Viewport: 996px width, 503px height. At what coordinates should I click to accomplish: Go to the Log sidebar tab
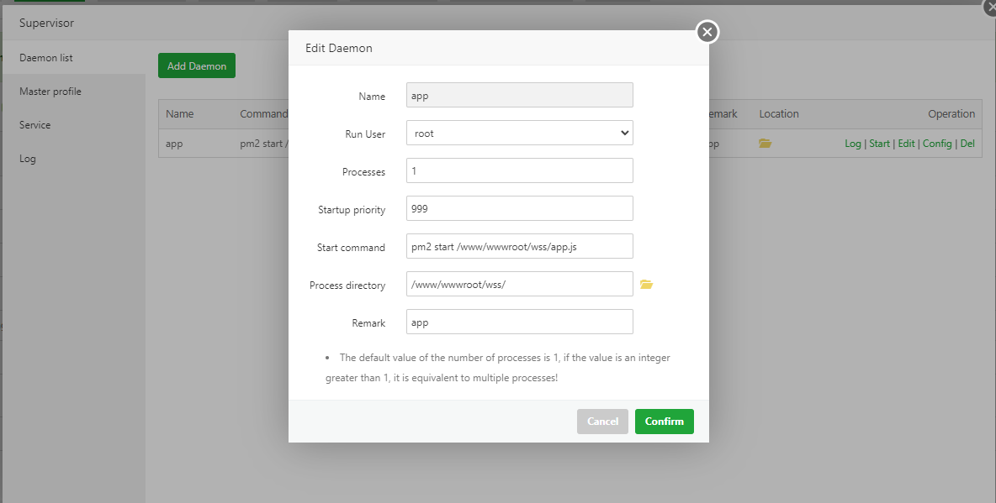click(28, 159)
